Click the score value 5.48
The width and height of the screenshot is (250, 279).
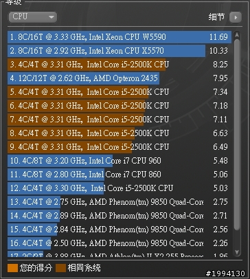[x=220, y=161]
